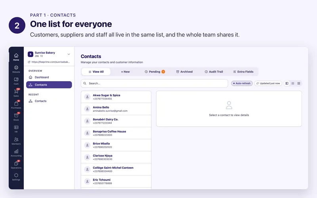Open the Pending tab

pyautogui.click(x=155, y=72)
